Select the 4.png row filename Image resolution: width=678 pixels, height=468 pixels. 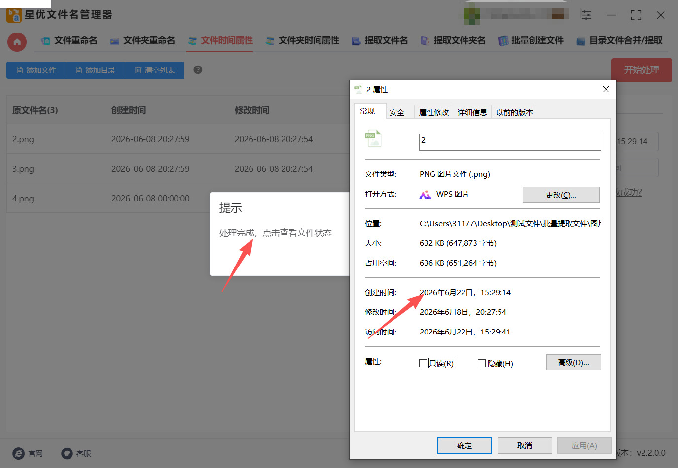(x=23, y=199)
